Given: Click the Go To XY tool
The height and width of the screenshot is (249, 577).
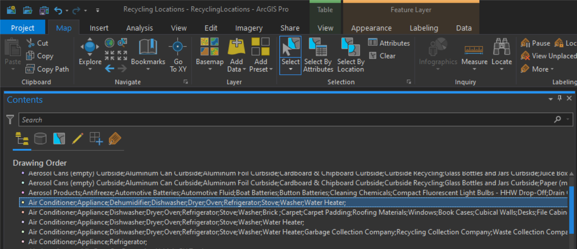Looking at the screenshot, I should [x=178, y=55].
